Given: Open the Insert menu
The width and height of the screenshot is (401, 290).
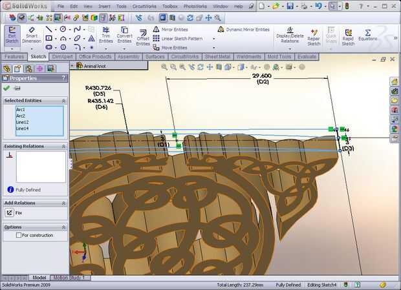Looking at the screenshot, I should (104, 6).
